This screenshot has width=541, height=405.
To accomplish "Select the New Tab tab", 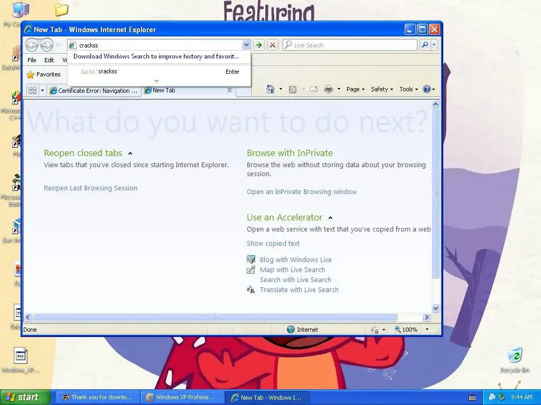I will pos(189,90).
